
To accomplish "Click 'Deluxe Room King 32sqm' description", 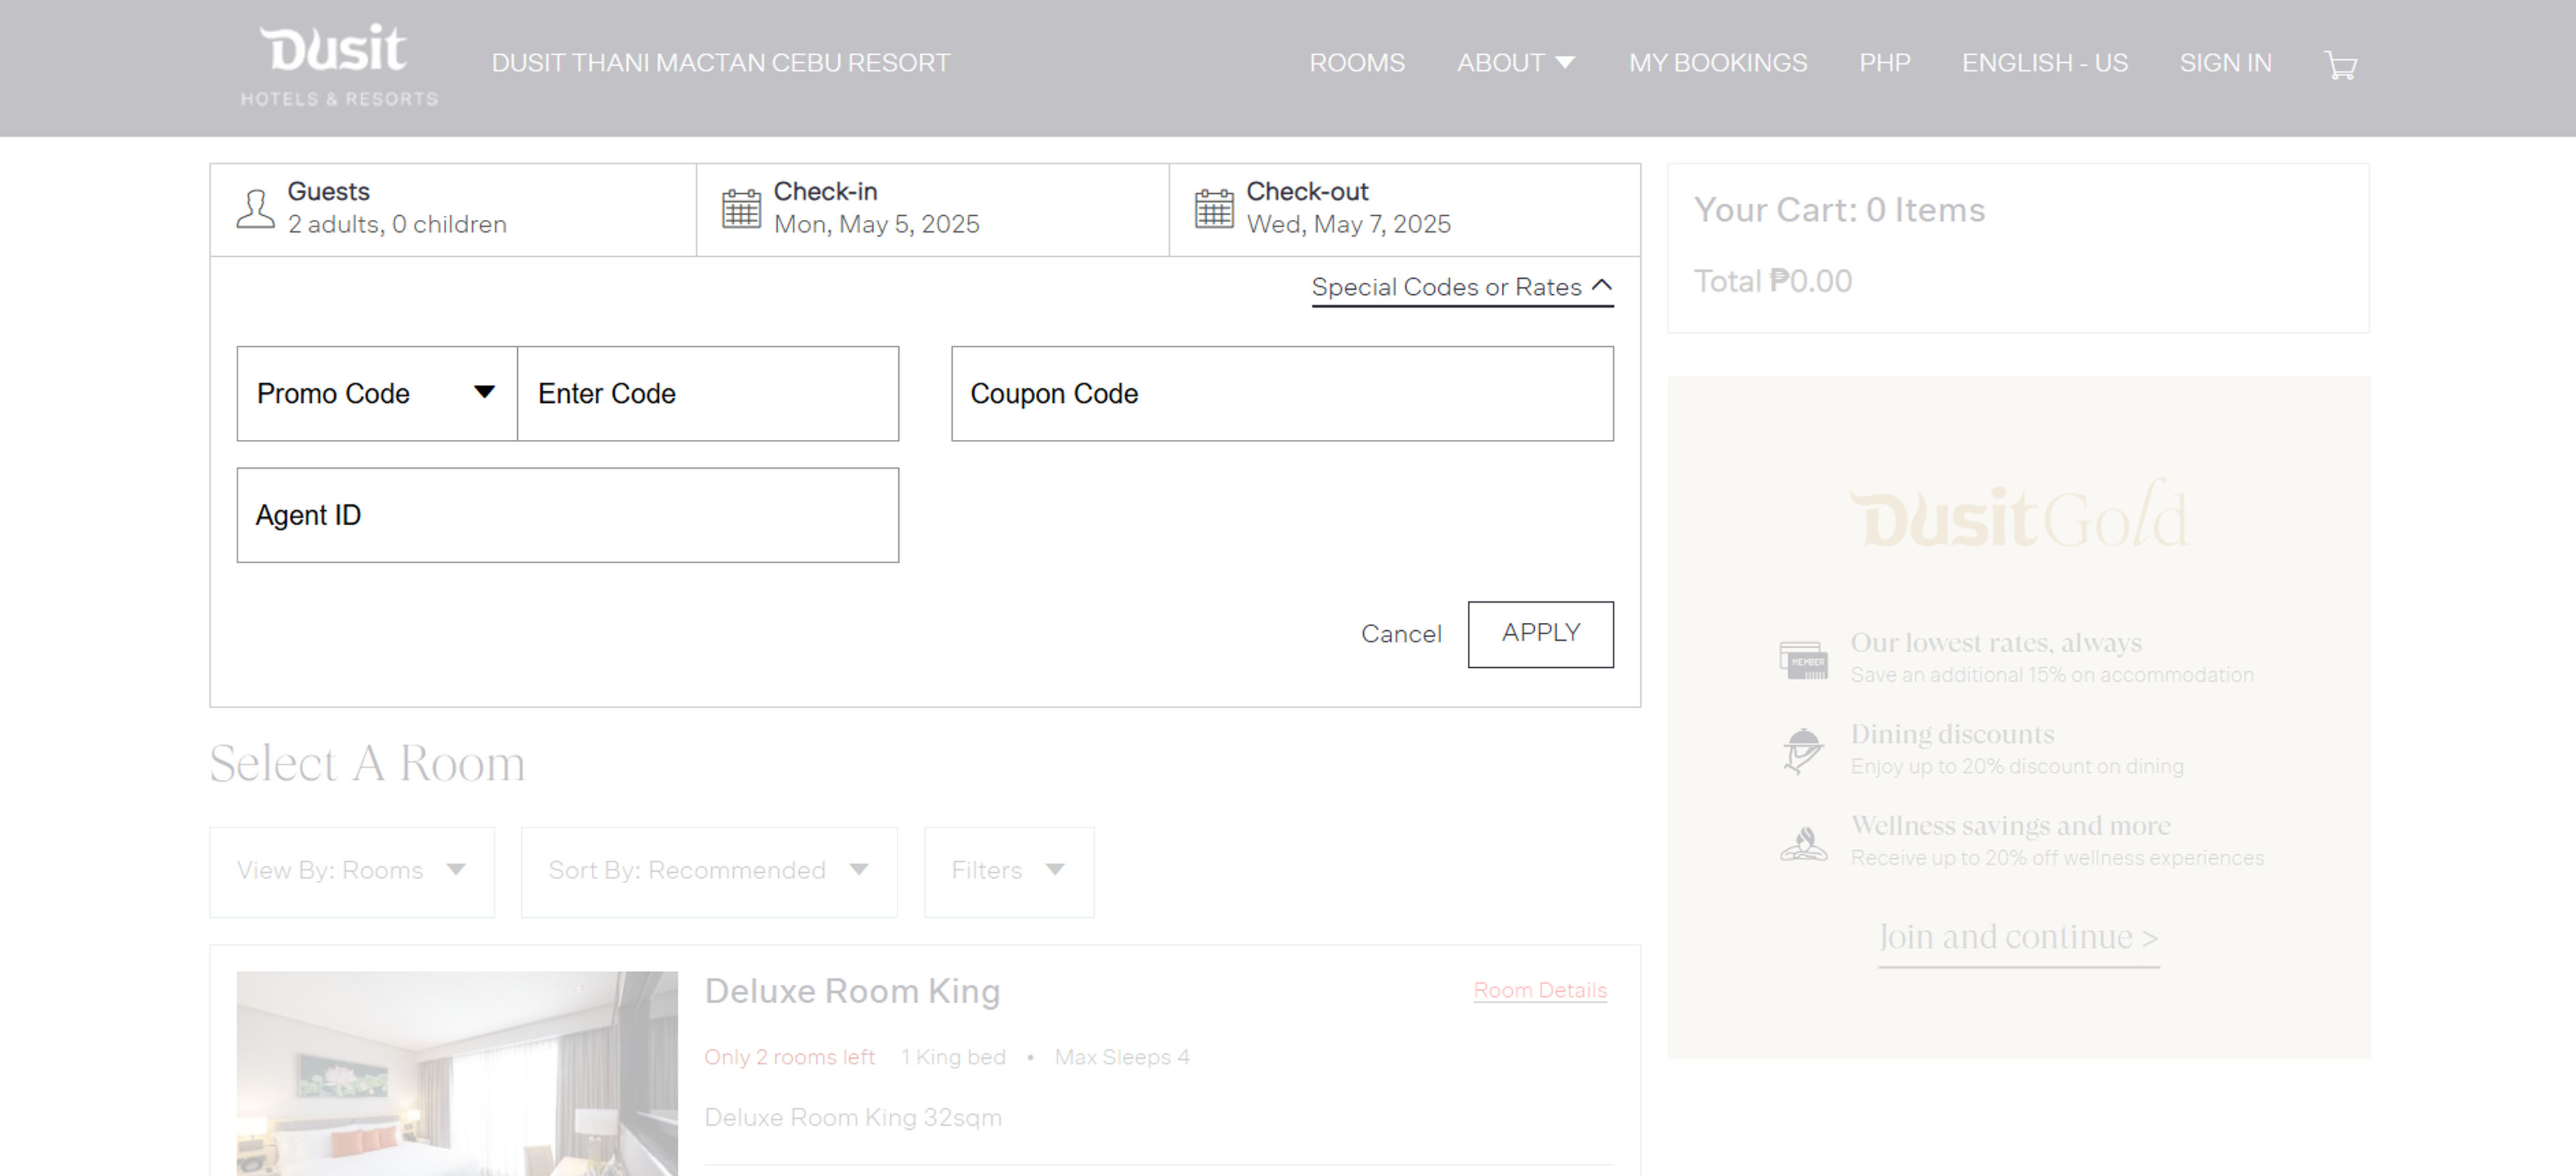I will pos(852,1117).
